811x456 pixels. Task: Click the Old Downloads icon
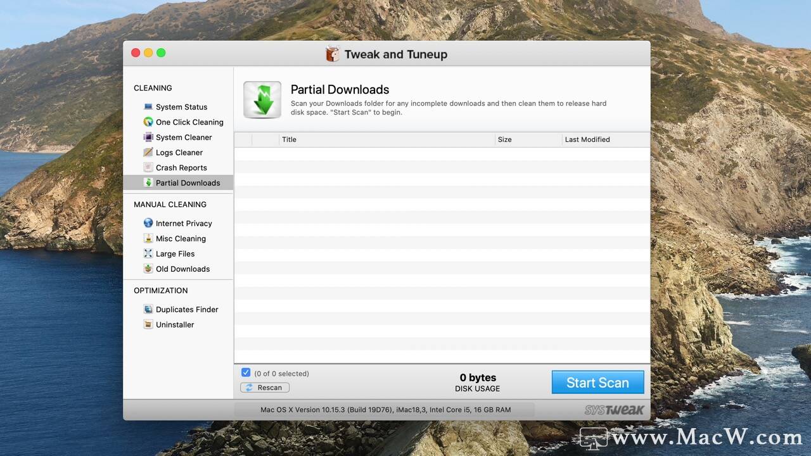(x=148, y=269)
